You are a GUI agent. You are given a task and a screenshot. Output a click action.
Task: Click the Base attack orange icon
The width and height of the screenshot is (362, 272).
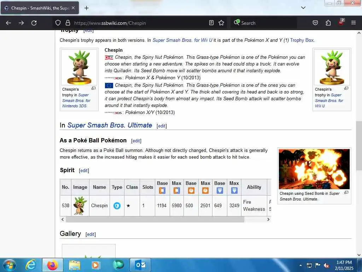click(191, 191)
